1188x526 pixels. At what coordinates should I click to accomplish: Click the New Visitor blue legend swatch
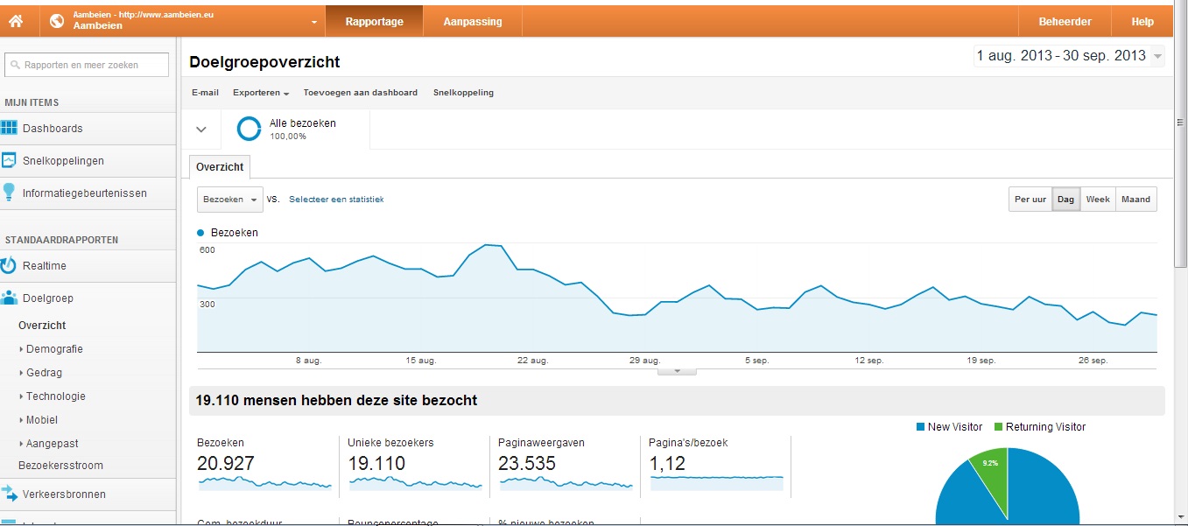[920, 427]
